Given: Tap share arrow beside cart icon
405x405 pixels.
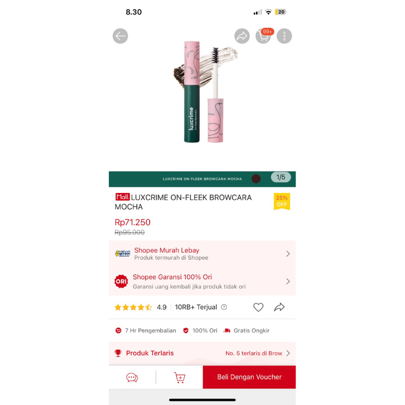Looking at the screenshot, I should (x=242, y=36).
